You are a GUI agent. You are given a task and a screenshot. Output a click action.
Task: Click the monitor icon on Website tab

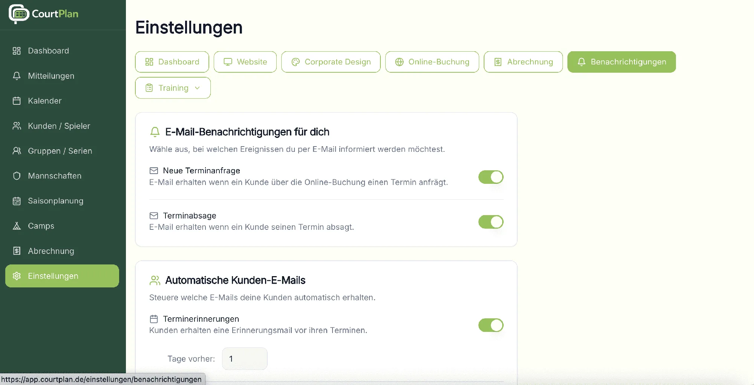coord(228,62)
